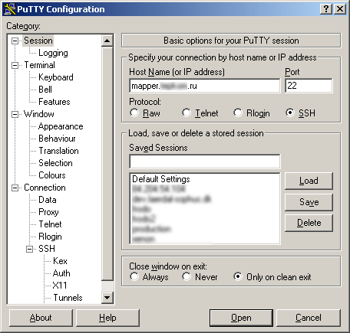This screenshot has width=350, height=333.
Task: Select the Telnet protocol radio button
Action: 187,113
